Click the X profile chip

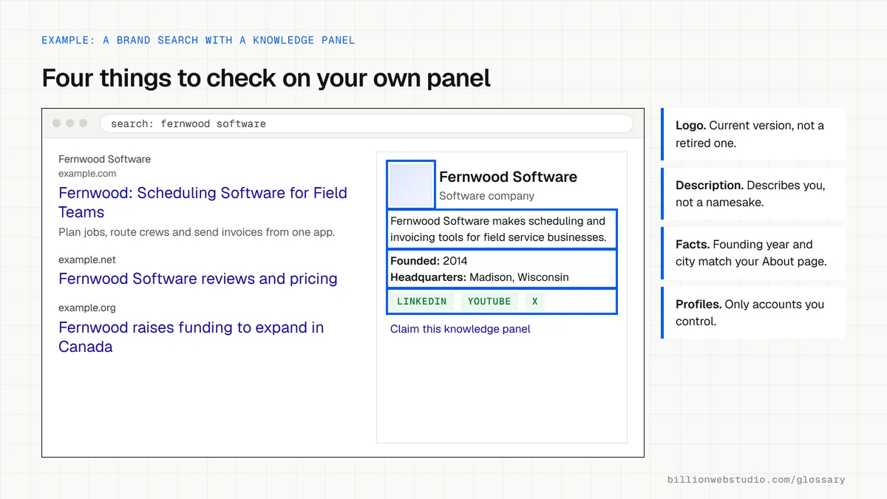coord(535,302)
